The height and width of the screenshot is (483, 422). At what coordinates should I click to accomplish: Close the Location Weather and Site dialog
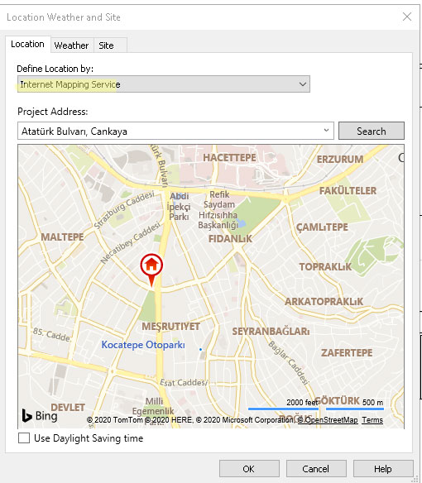[407, 17]
